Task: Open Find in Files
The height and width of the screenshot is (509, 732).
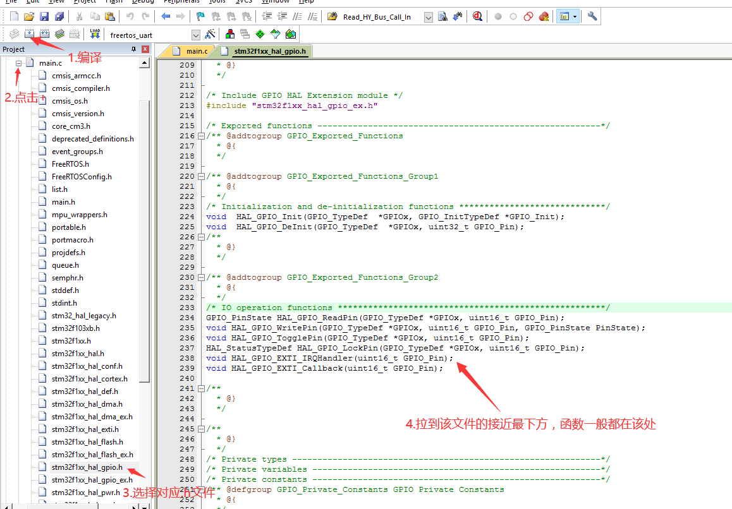Action: (332, 17)
